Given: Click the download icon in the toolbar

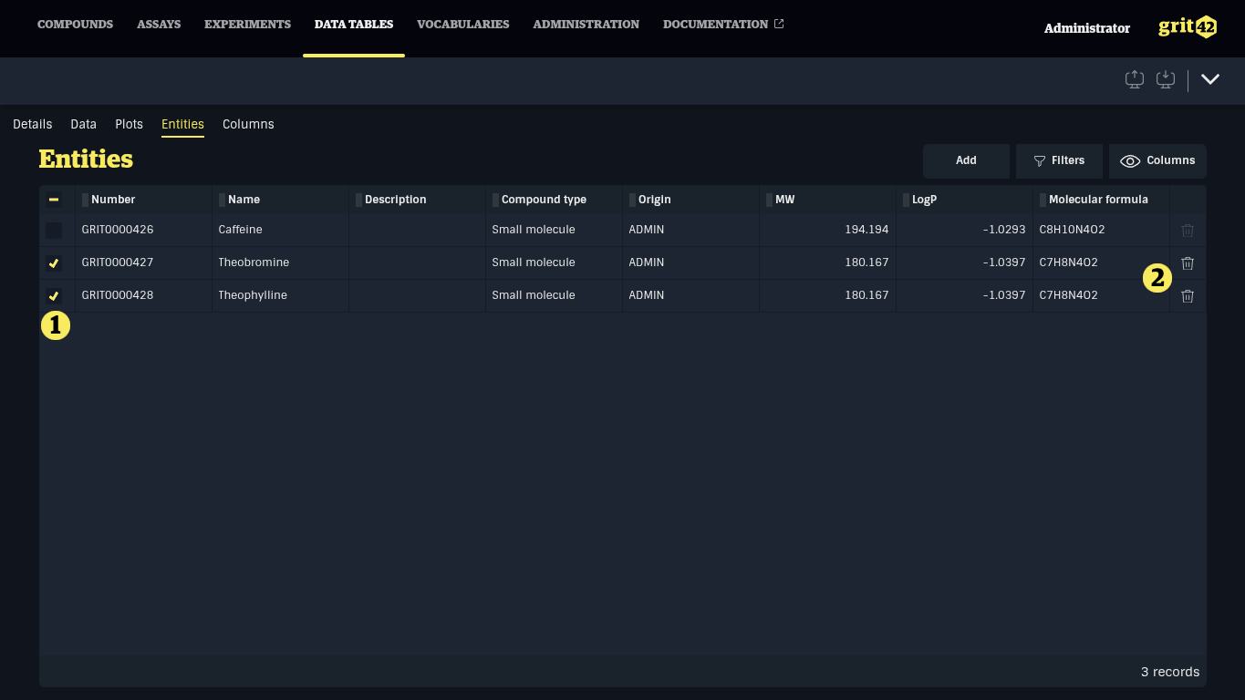Looking at the screenshot, I should coord(1165,79).
